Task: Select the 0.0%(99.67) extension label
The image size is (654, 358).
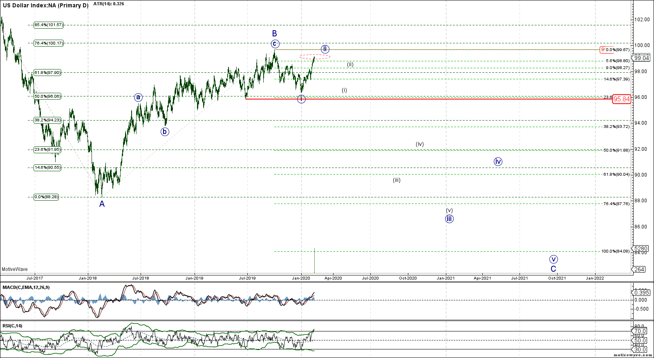Action: coord(618,50)
